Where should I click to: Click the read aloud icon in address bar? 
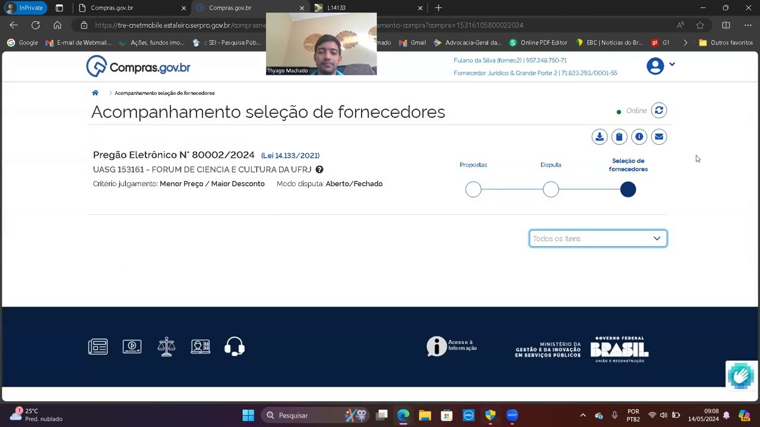[x=680, y=26]
